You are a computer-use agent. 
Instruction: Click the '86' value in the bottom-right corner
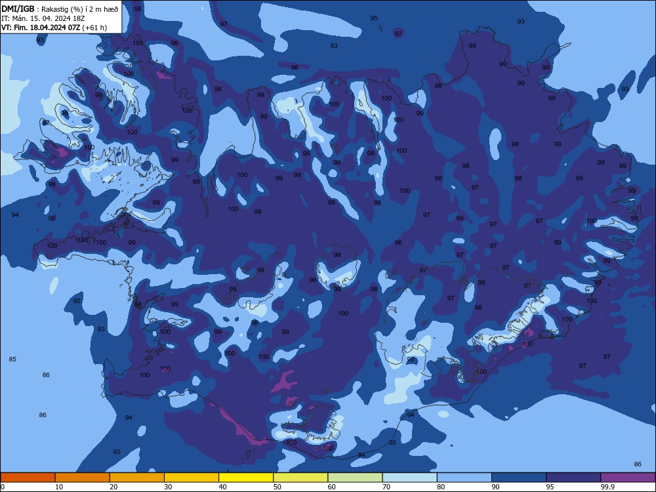(x=638, y=464)
